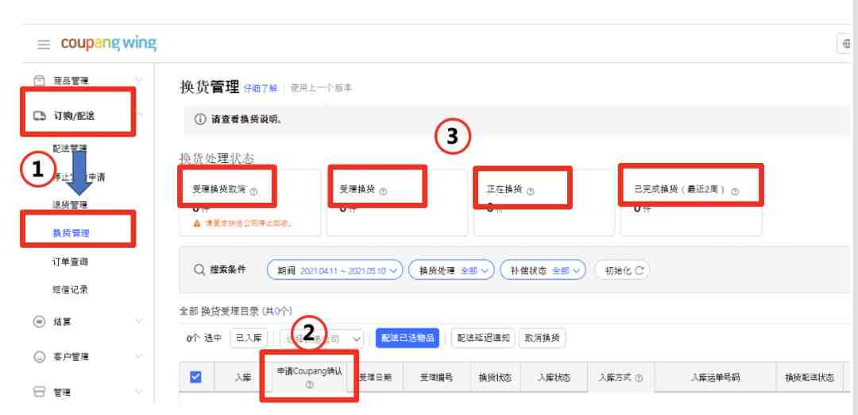Click the 已完成换货 status card
The height and width of the screenshot is (415, 858).
pyautogui.click(x=691, y=203)
